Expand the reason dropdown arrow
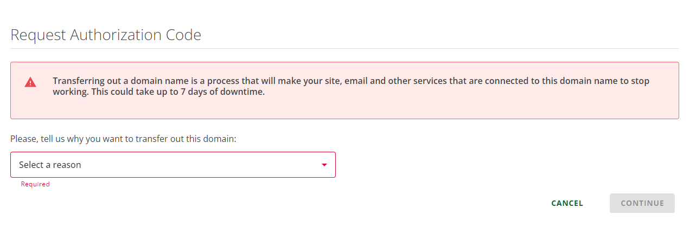 coord(324,165)
